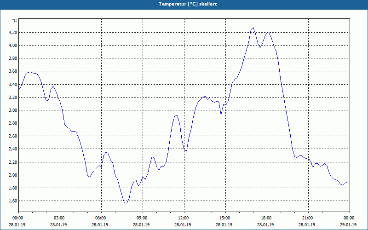Click the 2,60 y-axis value
Screen dimensions: 368x230
click(x=13, y=136)
